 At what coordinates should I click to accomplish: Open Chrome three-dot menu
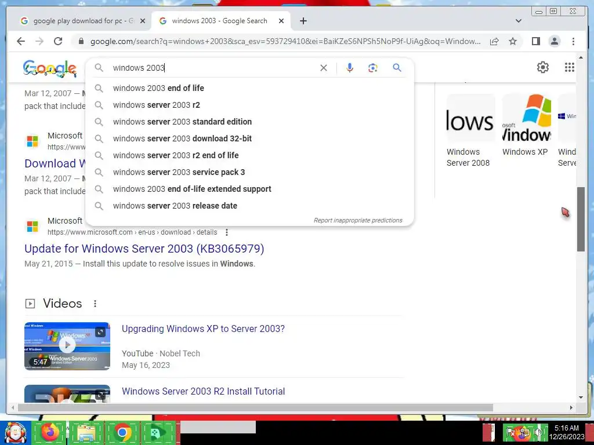(573, 41)
